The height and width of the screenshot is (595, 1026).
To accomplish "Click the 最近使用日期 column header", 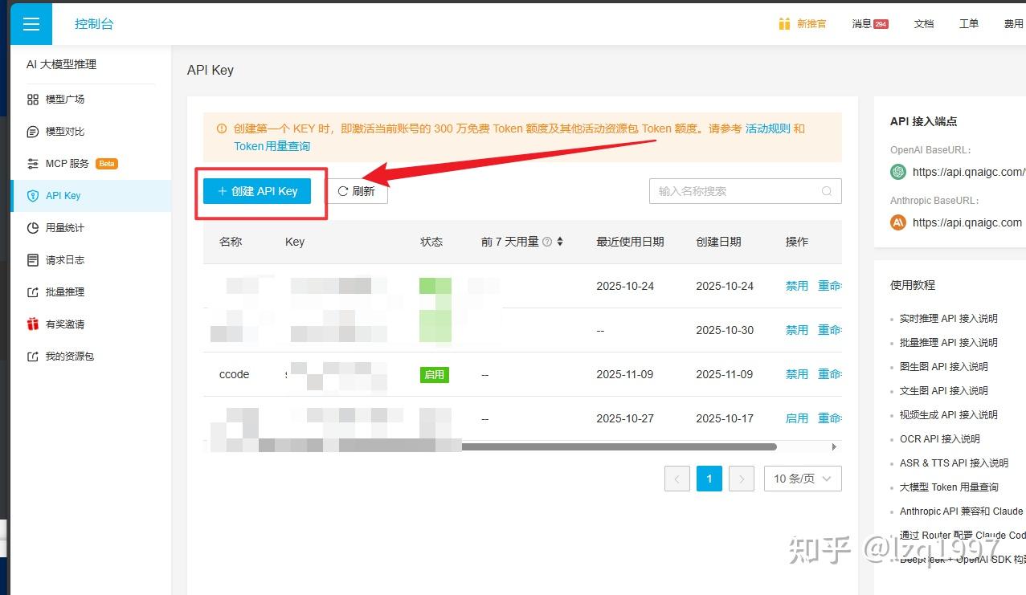I will click(630, 242).
